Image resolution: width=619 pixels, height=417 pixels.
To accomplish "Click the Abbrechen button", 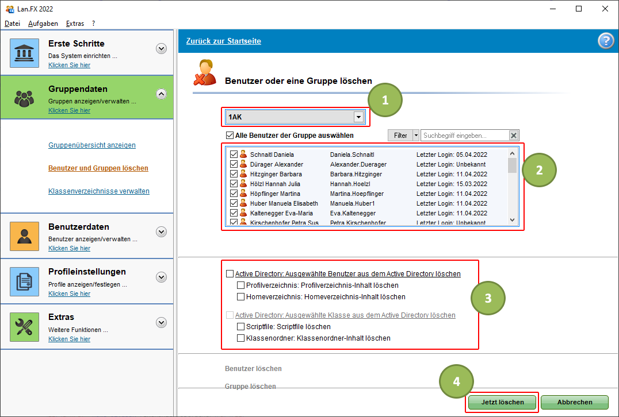I will coord(574,402).
